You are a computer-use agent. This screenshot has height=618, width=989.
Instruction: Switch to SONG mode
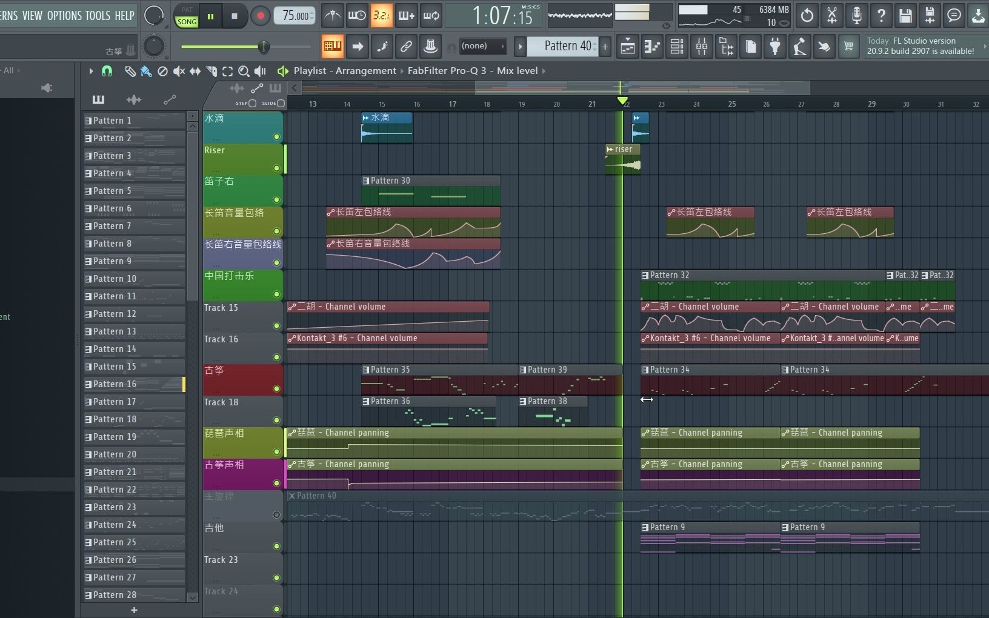[x=187, y=22]
